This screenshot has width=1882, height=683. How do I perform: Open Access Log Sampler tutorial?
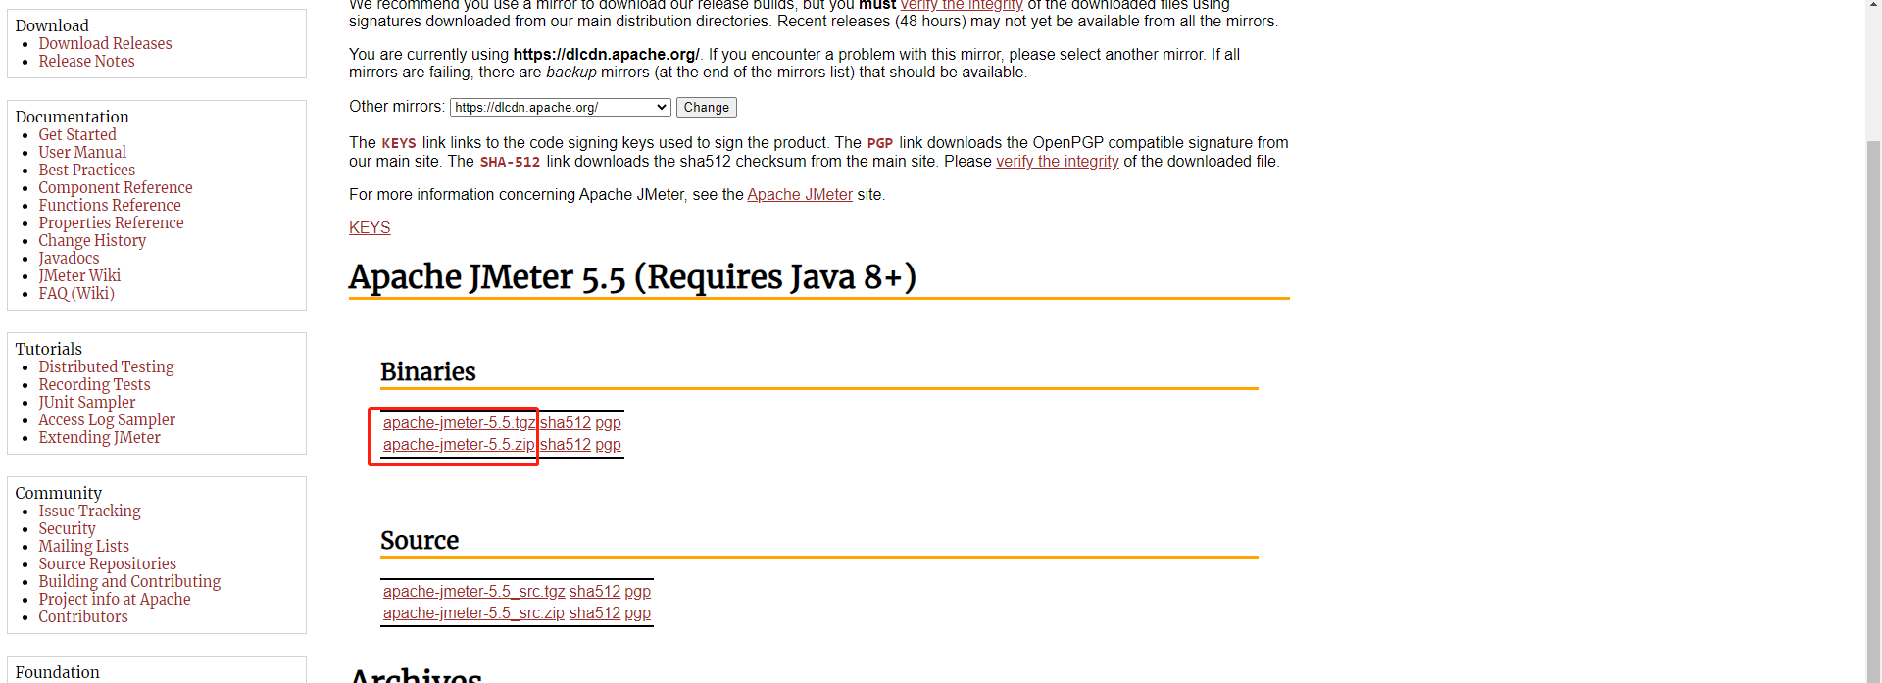pyautogui.click(x=107, y=419)
